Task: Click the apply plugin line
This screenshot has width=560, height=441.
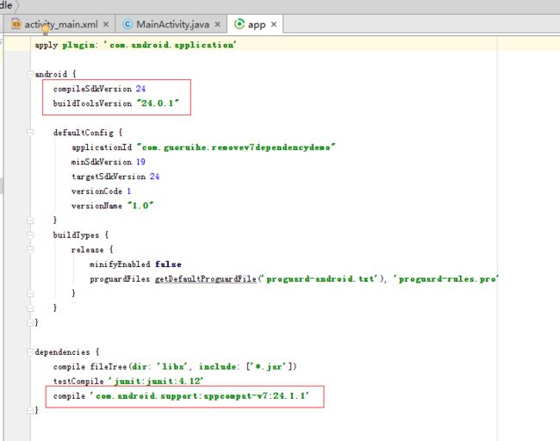Action: point(135,45)
